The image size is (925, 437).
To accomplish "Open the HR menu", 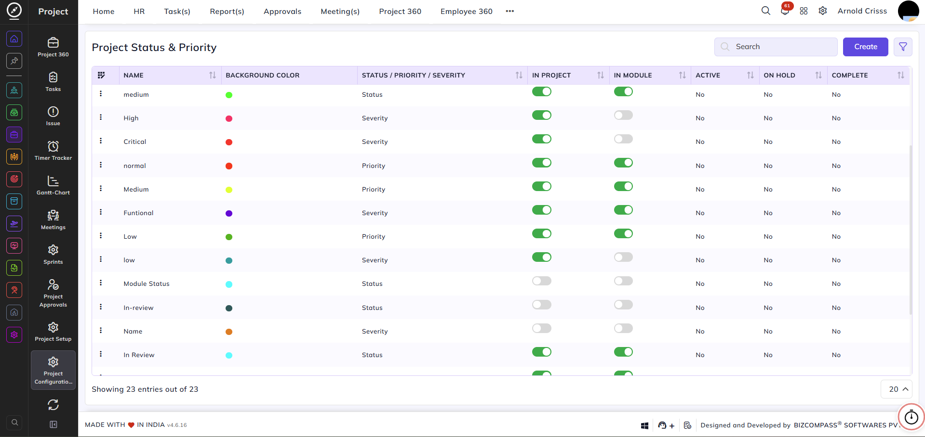I will point(139,11).
